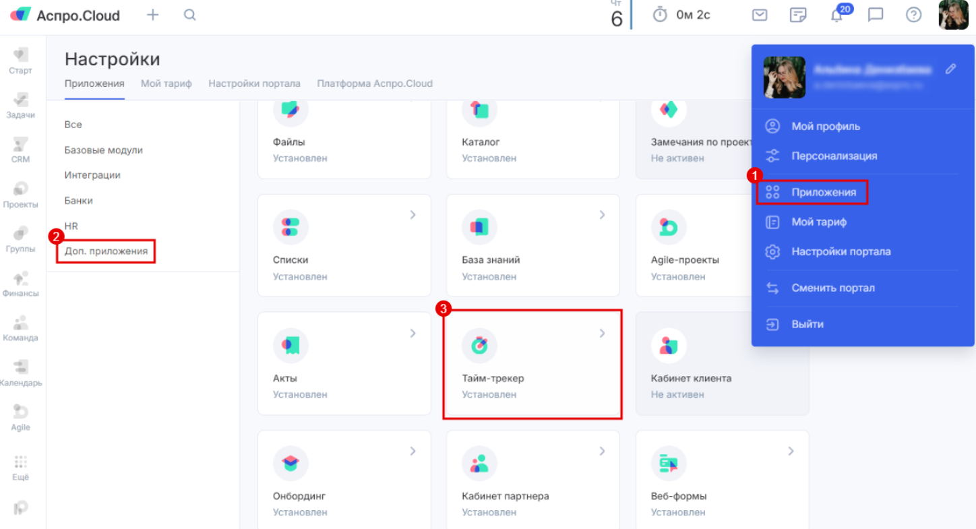976x529 pixels.
Task: Select the Интеграции category
Action: pos(92,175)
